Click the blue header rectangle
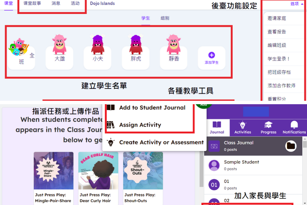 click(256, 112)
